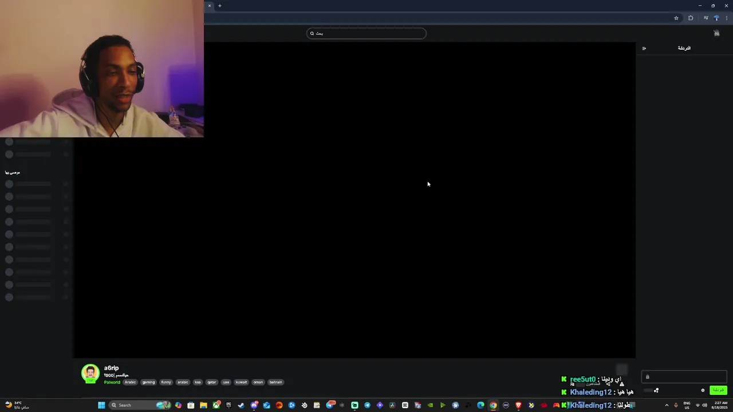The width and height of the screenshot is (733, 412).
Task: Switch to Google Chrome in taskbar
Action: (493, 405)
